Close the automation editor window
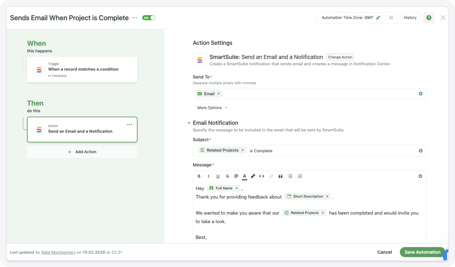This screenshot has width=455, height=267. click(443, 18)
